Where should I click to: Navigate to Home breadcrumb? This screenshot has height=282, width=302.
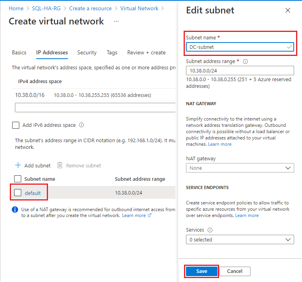(16, 9)
